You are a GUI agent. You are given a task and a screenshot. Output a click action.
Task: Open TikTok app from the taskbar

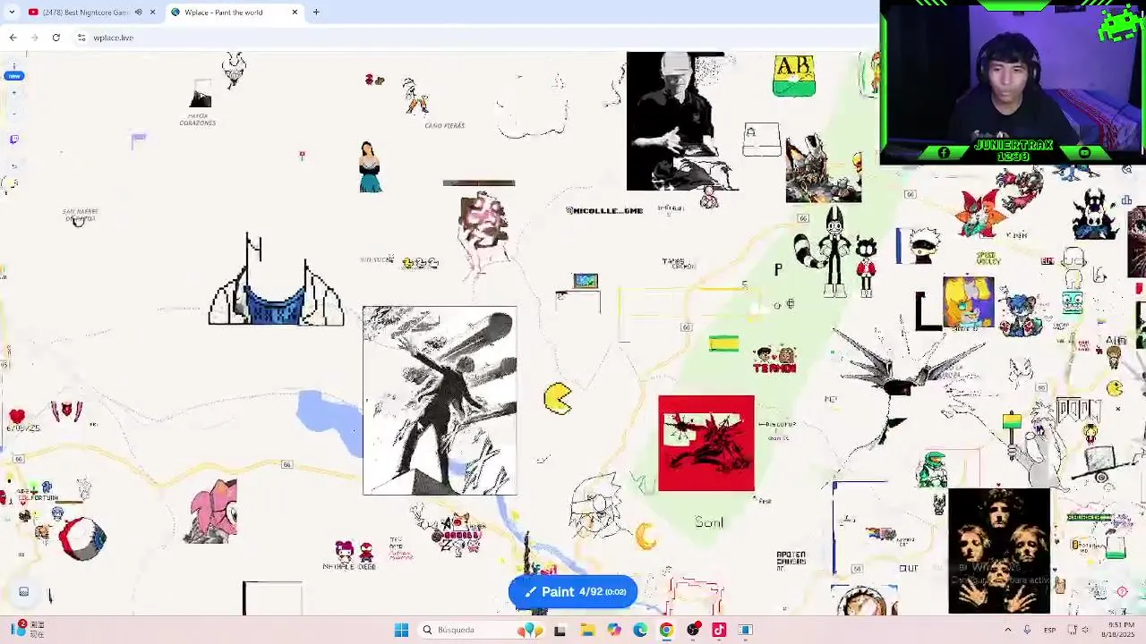(719, 630)
